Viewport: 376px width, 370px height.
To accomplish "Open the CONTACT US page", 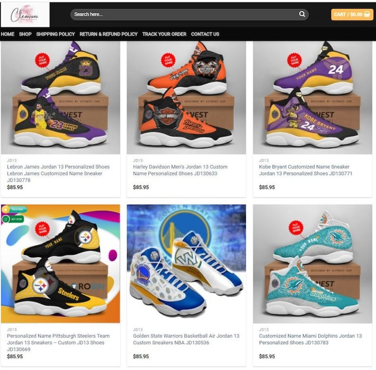I will 205,34.
